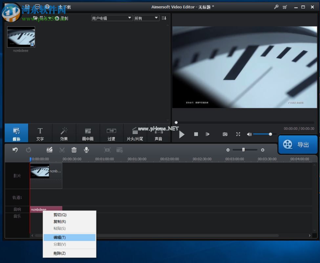Select the ncmbdeee clip thumbnail in media library
This screenshot has height=263, width=320.
click(x=21, y=37)
